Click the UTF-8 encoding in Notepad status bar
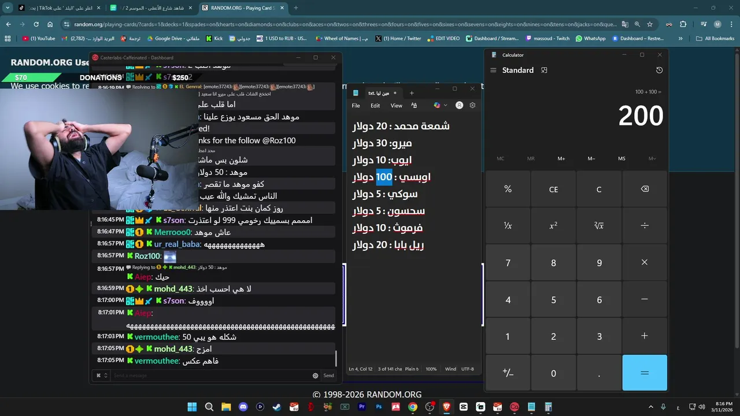This screenshot has height=416, width=740. pyautogui.click(x=468, y=369)
